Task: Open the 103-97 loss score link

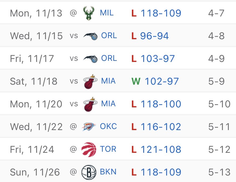Action: point(158,59)
